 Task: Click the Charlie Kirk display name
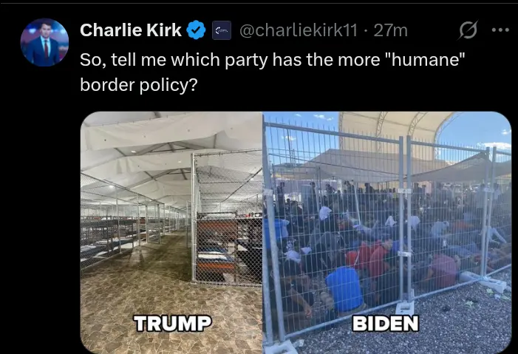tap(131, 30)
